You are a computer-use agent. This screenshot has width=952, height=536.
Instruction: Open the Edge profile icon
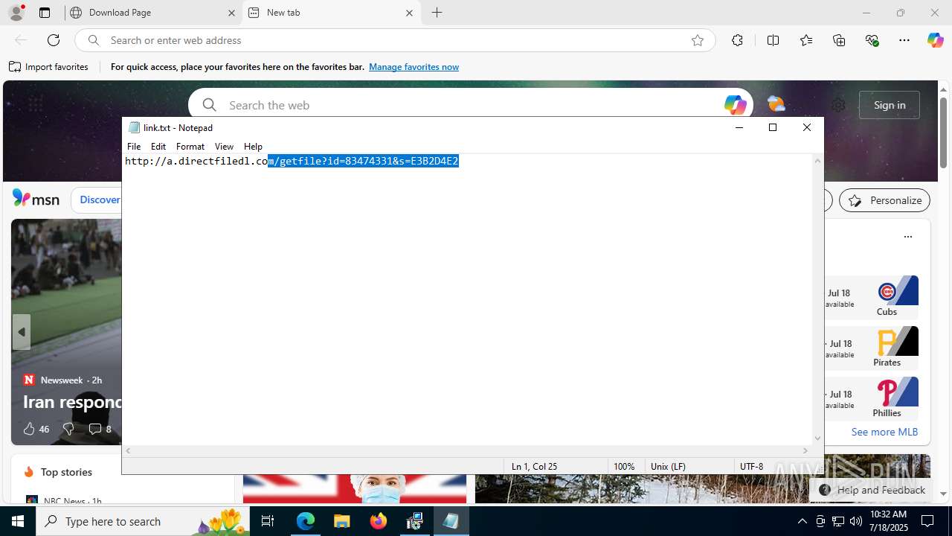pos(16,13)
